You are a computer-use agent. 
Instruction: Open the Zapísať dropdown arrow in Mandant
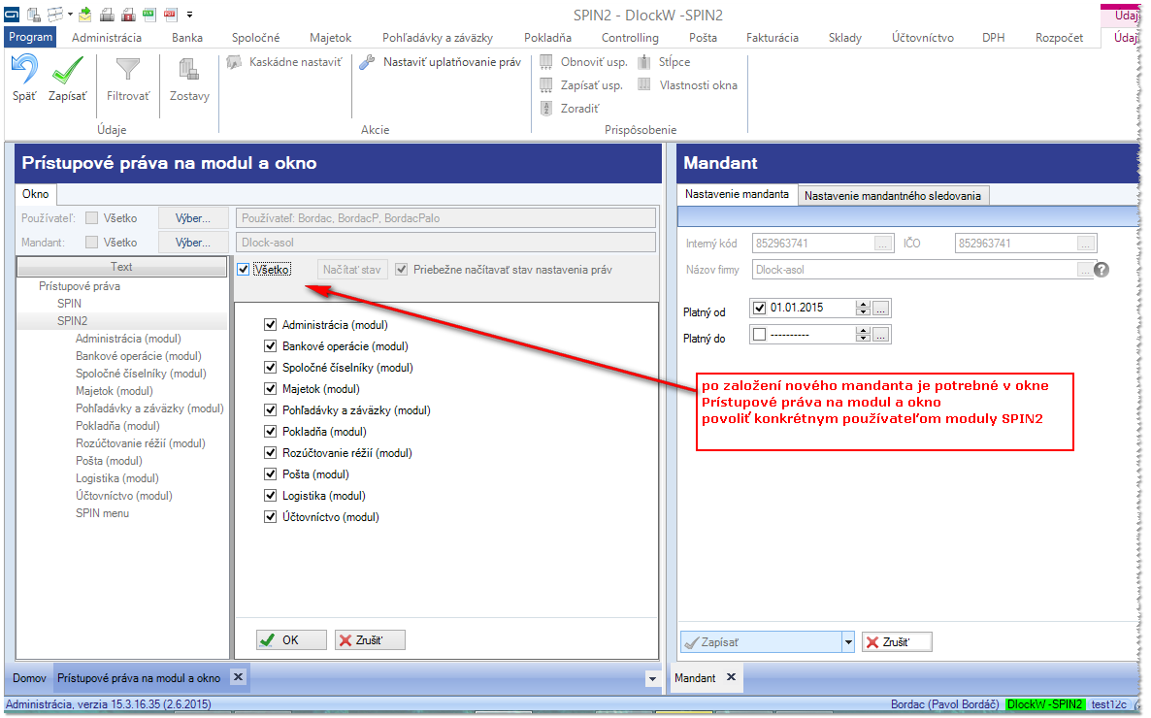pos(848,642)
